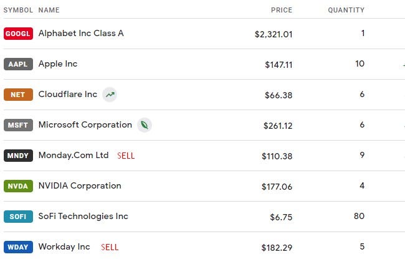Click the blue WDAY ticker badge

coord(18,247)
